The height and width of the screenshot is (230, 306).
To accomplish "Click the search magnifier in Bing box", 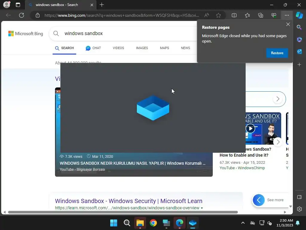I will click(56, 34).
